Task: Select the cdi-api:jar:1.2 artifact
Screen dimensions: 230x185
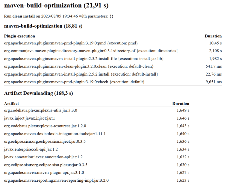Action: point(31,149)
